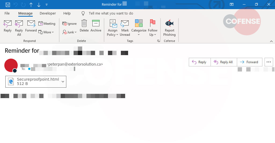
Task: Archive this email
Action: (x=96, y=26)
